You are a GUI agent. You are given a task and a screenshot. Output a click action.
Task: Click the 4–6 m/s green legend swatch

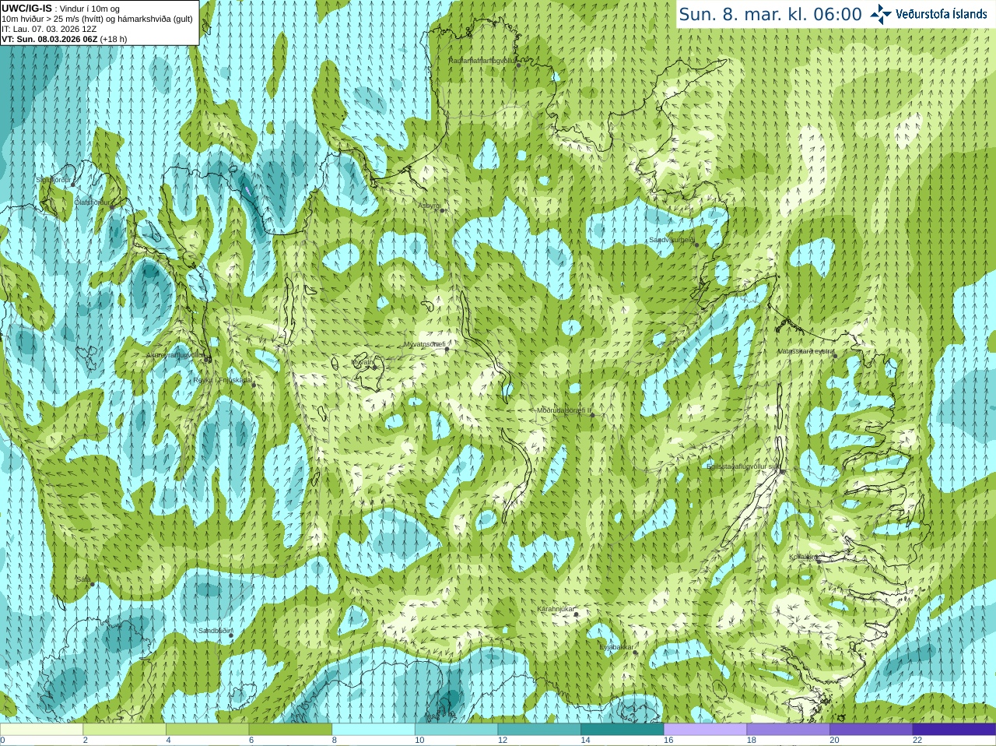pyautogui.click(x=207, y=730)
